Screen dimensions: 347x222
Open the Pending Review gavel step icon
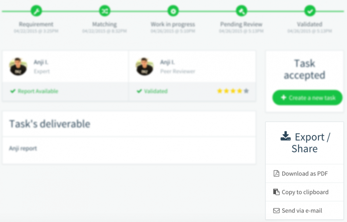242,11
